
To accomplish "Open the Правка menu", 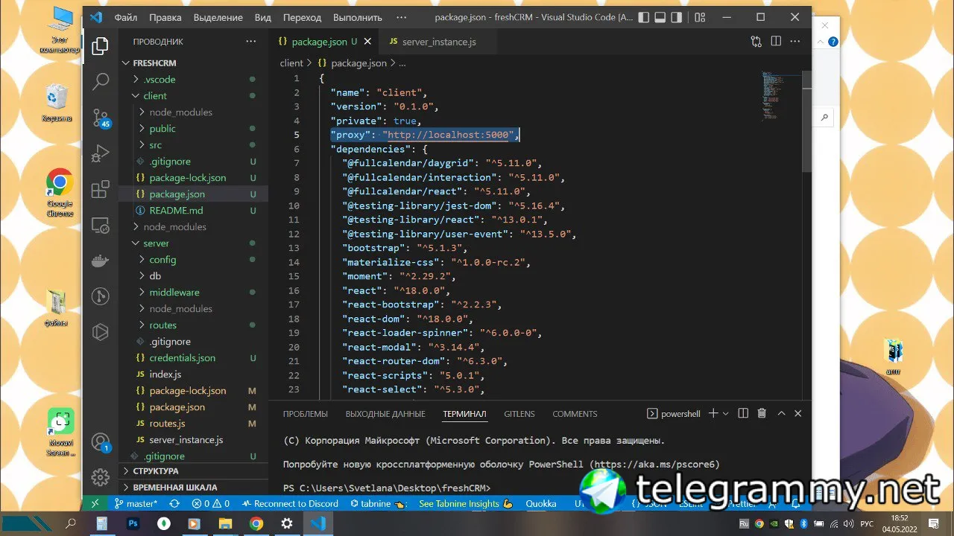I will [165, 17].
